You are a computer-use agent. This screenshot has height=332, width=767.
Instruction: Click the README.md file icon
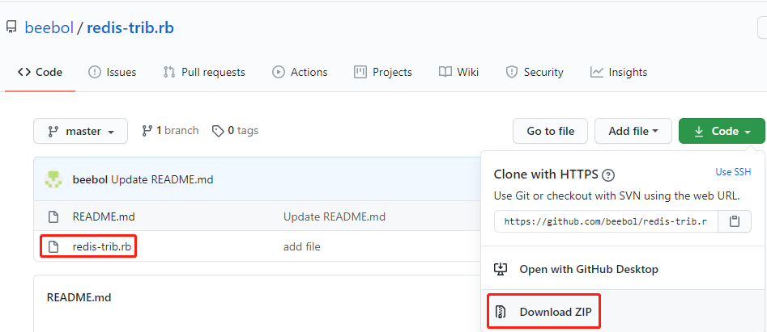[53, 216]
